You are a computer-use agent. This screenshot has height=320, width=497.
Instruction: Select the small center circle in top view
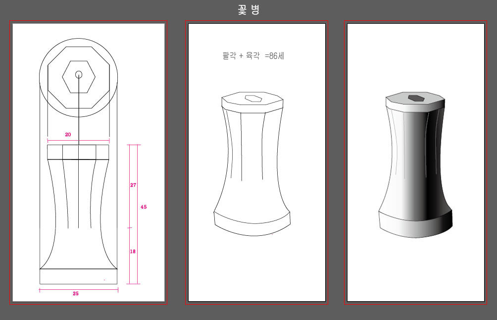coord(79,74)
